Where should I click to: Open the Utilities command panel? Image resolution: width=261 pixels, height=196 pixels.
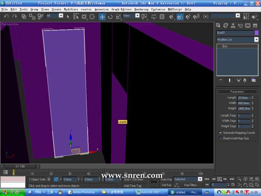tap(255, 25)
